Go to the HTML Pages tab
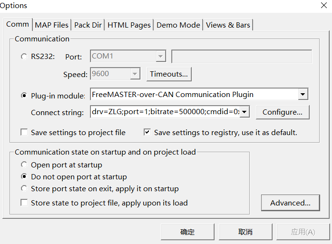 [129, 25]
